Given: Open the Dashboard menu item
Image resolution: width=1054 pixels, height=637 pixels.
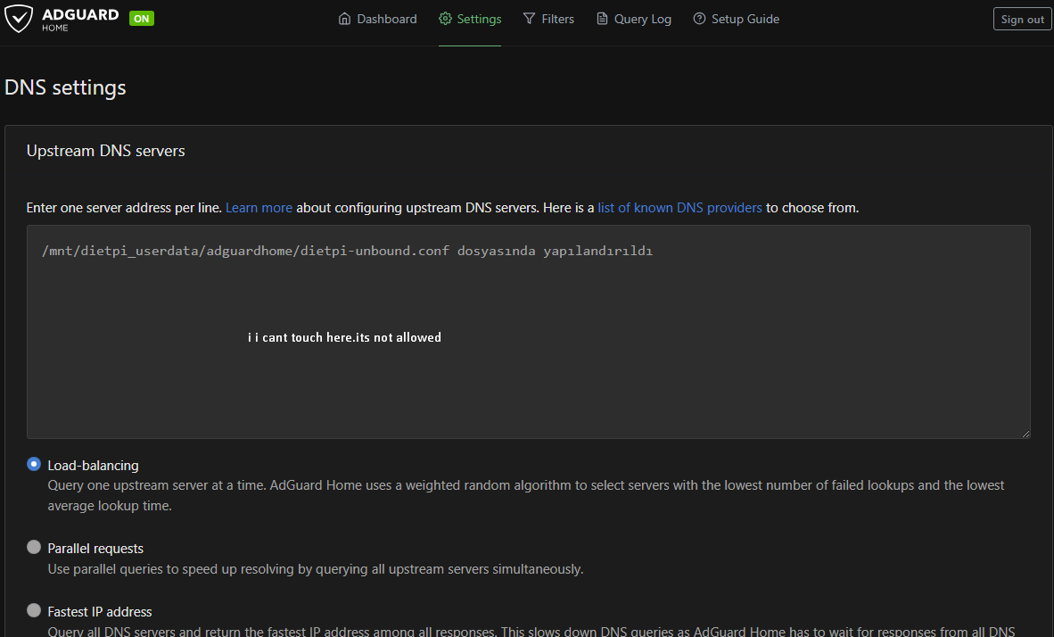Looking at the screenshot, I should [378, 19].
